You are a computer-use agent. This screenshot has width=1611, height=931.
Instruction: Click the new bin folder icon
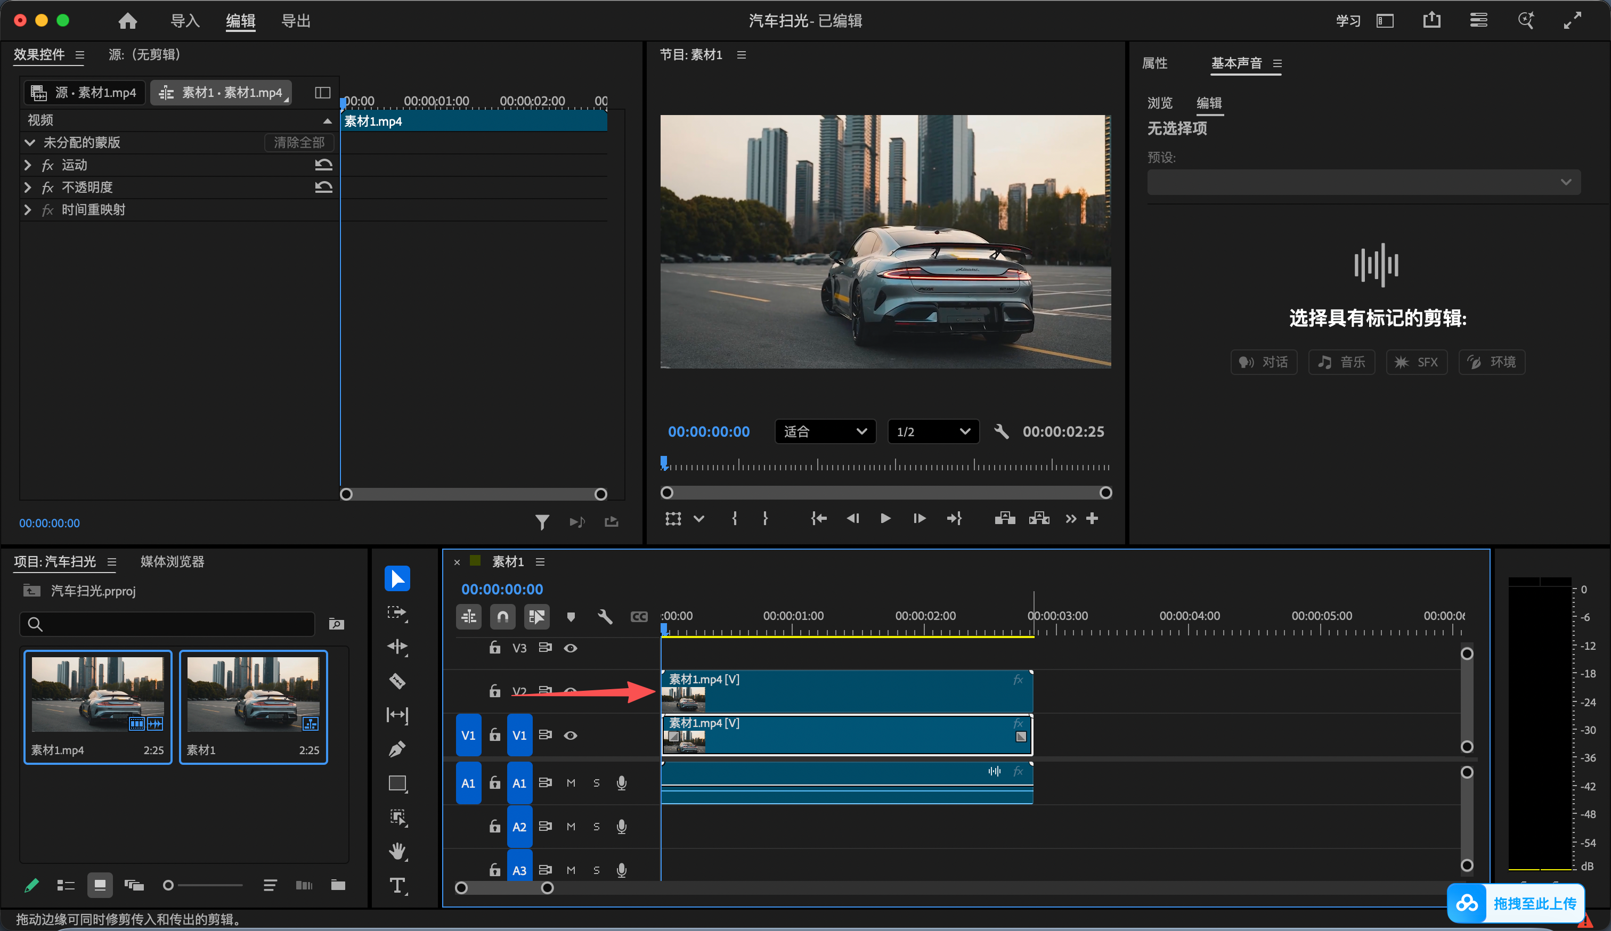point(338,885)
